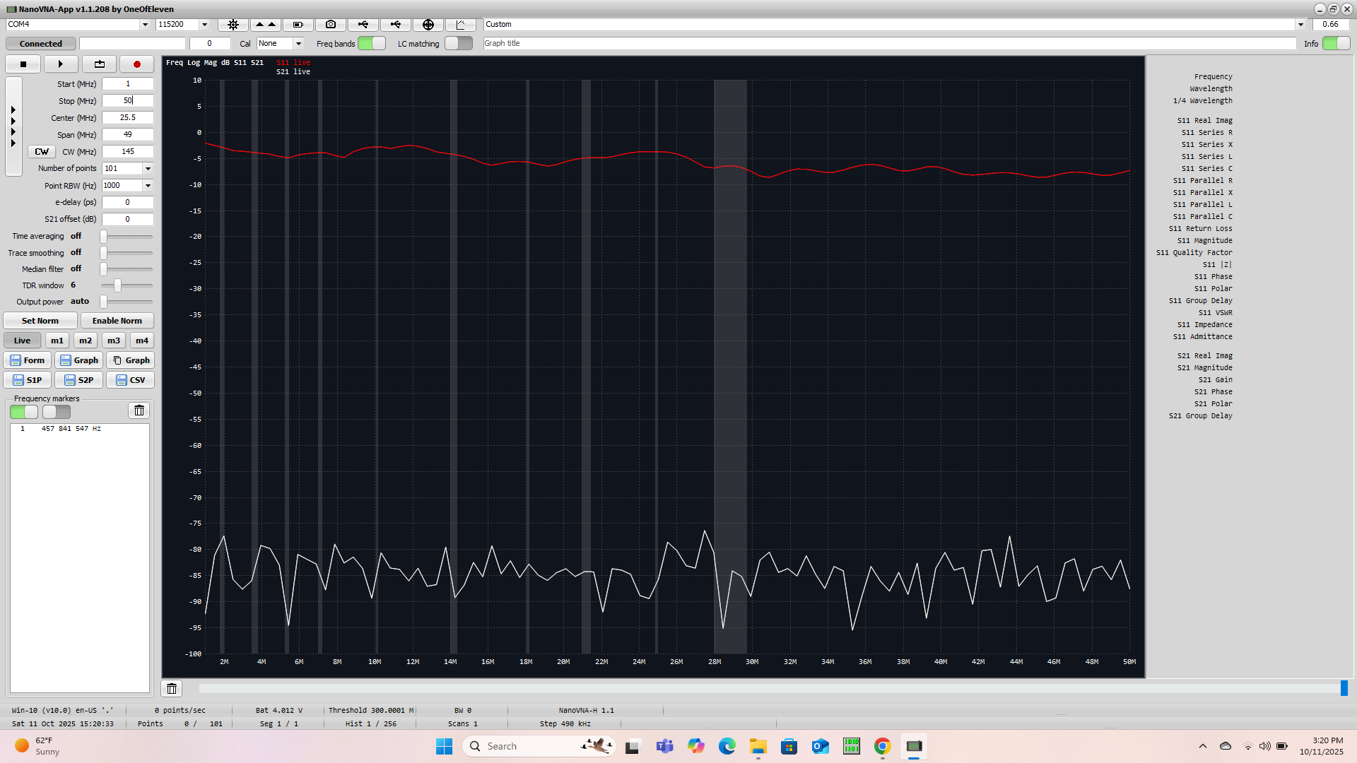Image resolution: width=1357 pixels, height=763 pixels.
Task: Select the m2 memory tab
Action: click(x=86, y=341)
